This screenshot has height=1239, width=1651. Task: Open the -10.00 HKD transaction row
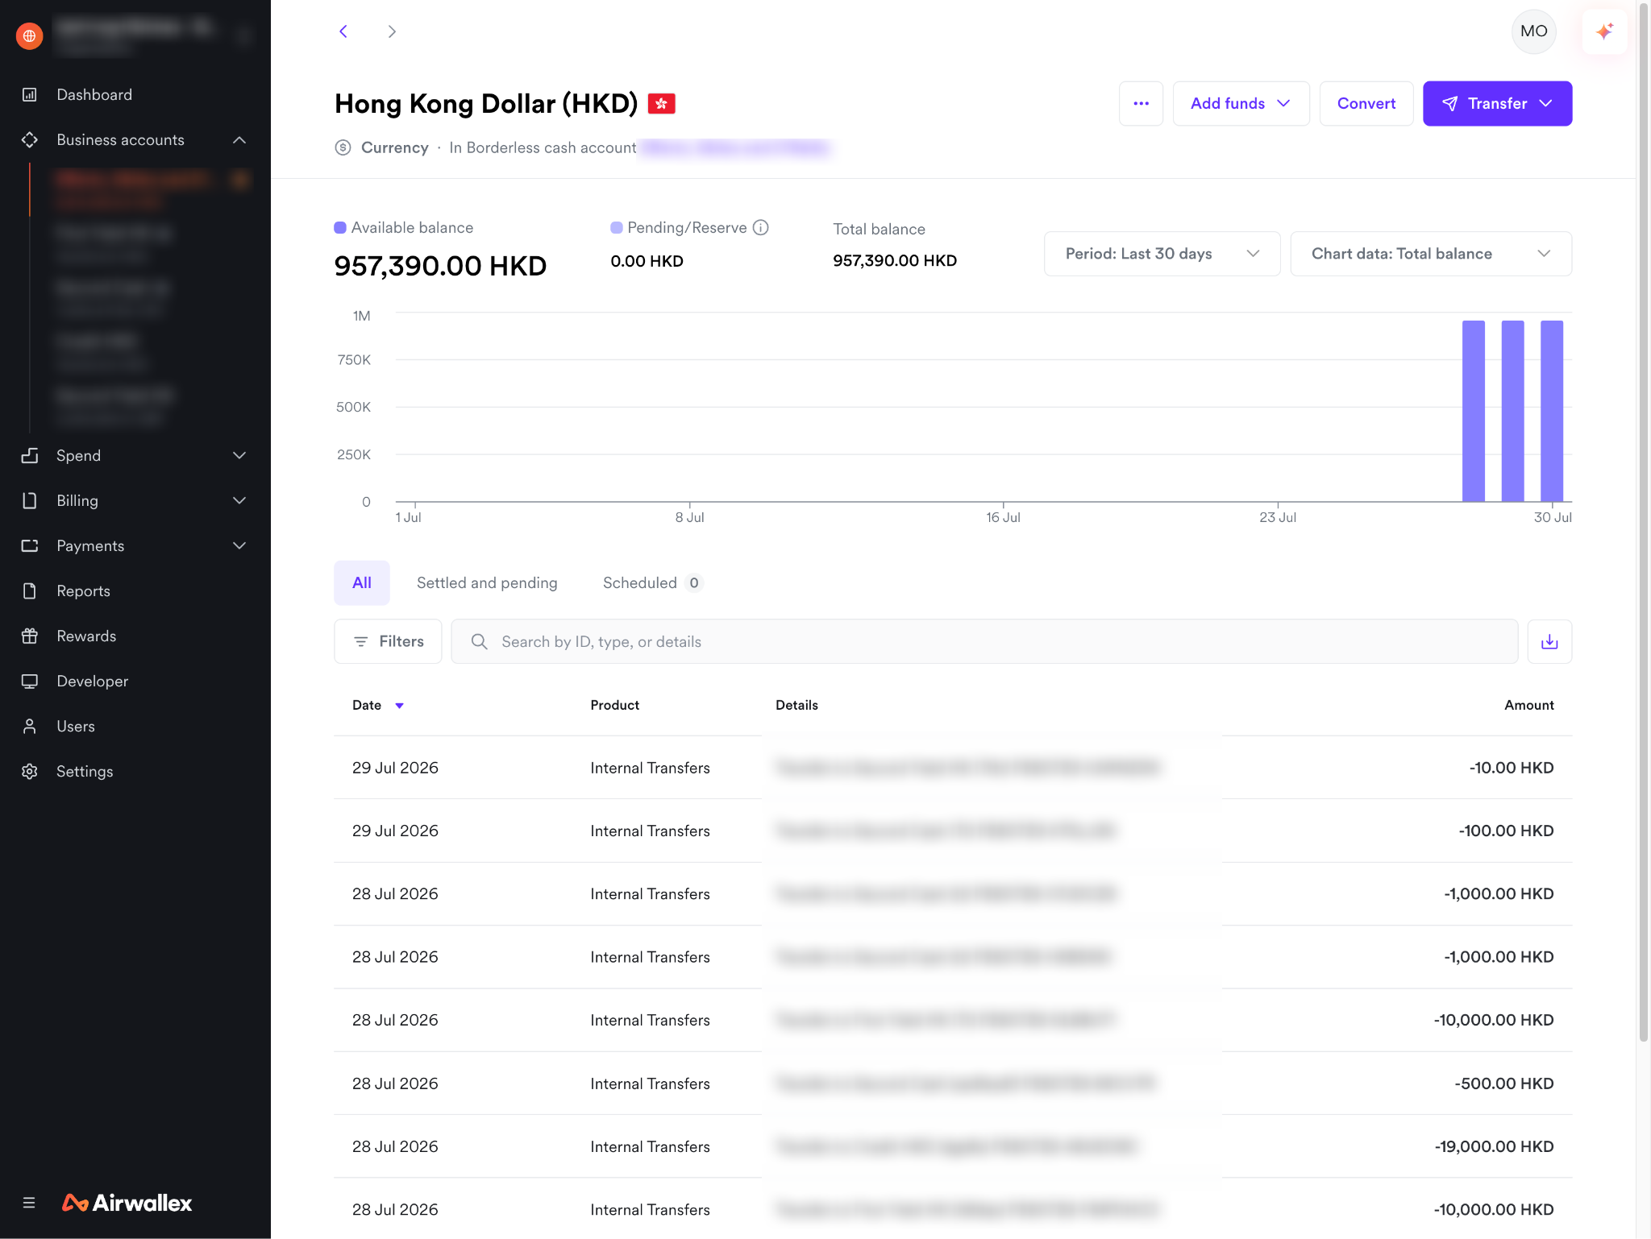(x=953, y=768)
